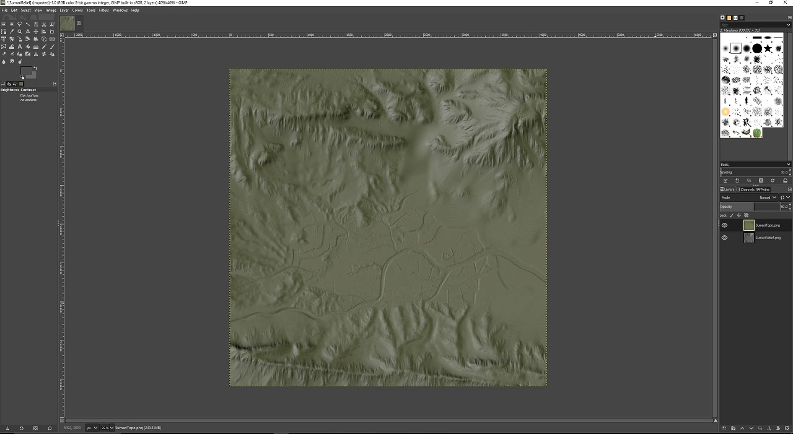
Task: Open the brushes panel configure tab menu
Action: 789,18
